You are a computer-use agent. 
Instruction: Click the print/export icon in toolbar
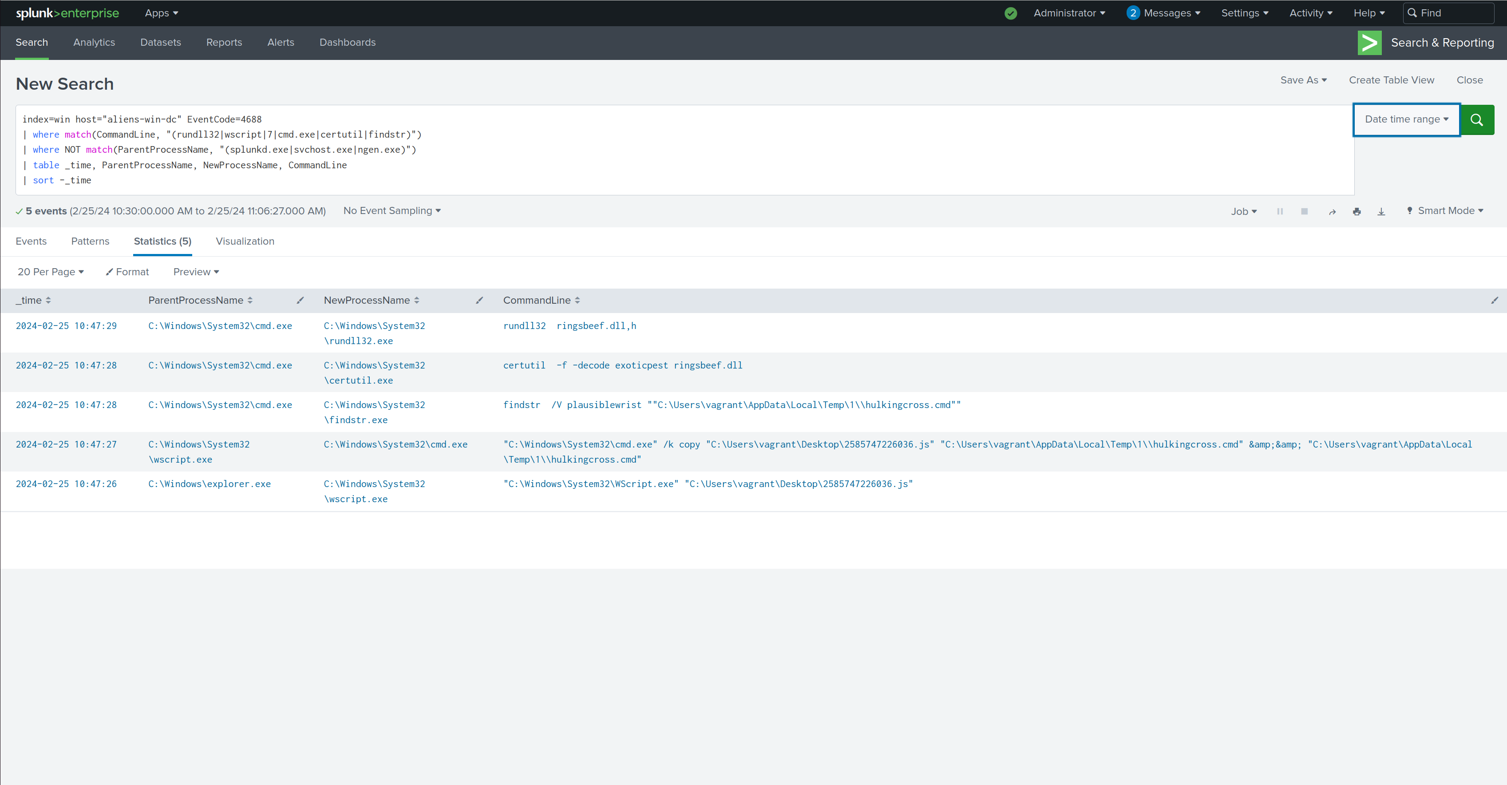tap(1357, 210)
